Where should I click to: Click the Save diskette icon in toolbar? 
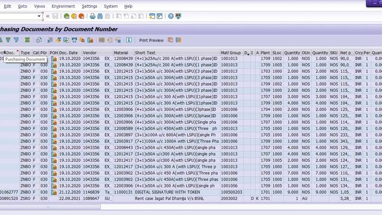pyautogui.click(x=56, y=16)
